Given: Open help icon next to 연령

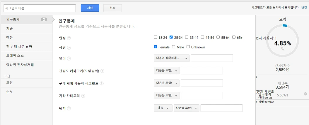Looking at the screenshot, I should (x=69, y=38).
